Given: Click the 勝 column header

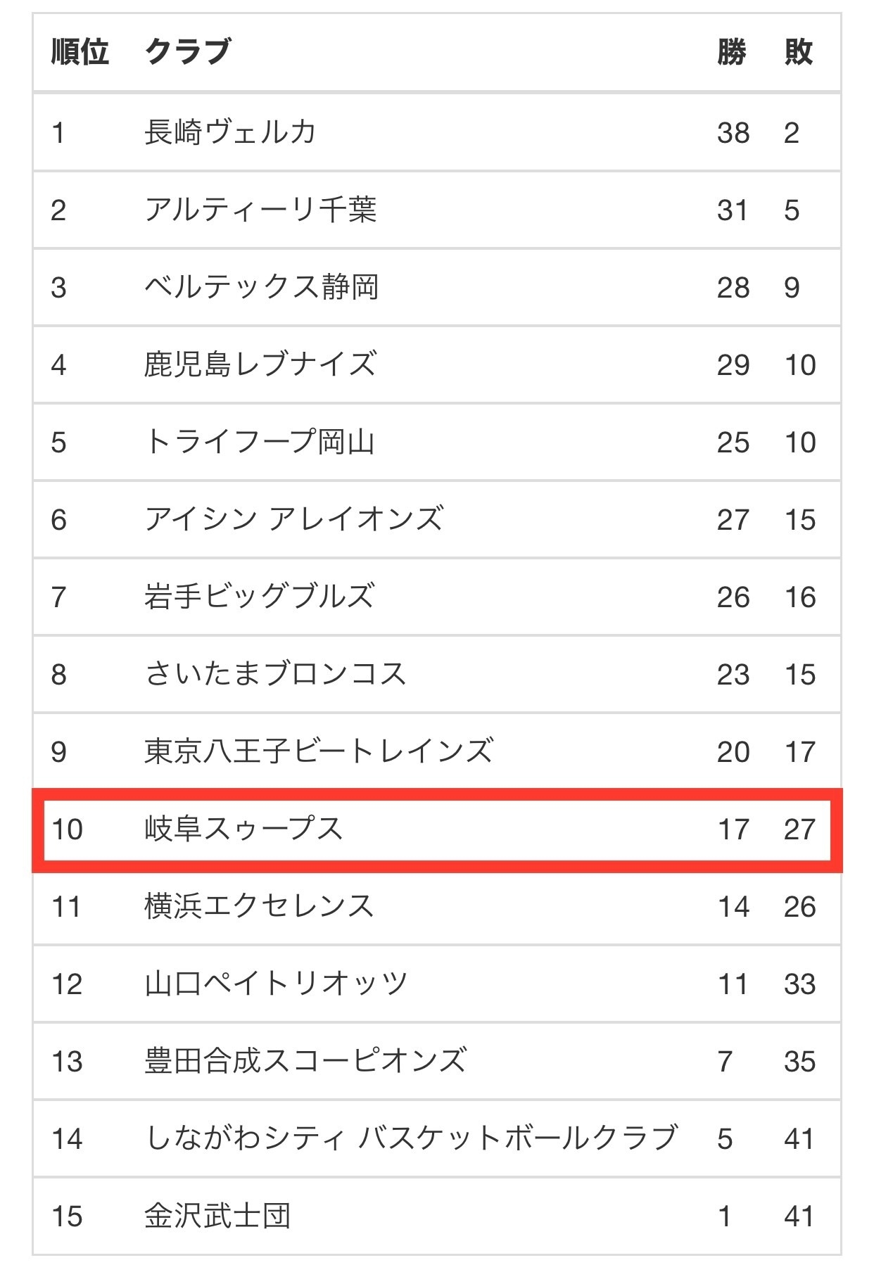Looking at the screenshot, I should 732,52.
